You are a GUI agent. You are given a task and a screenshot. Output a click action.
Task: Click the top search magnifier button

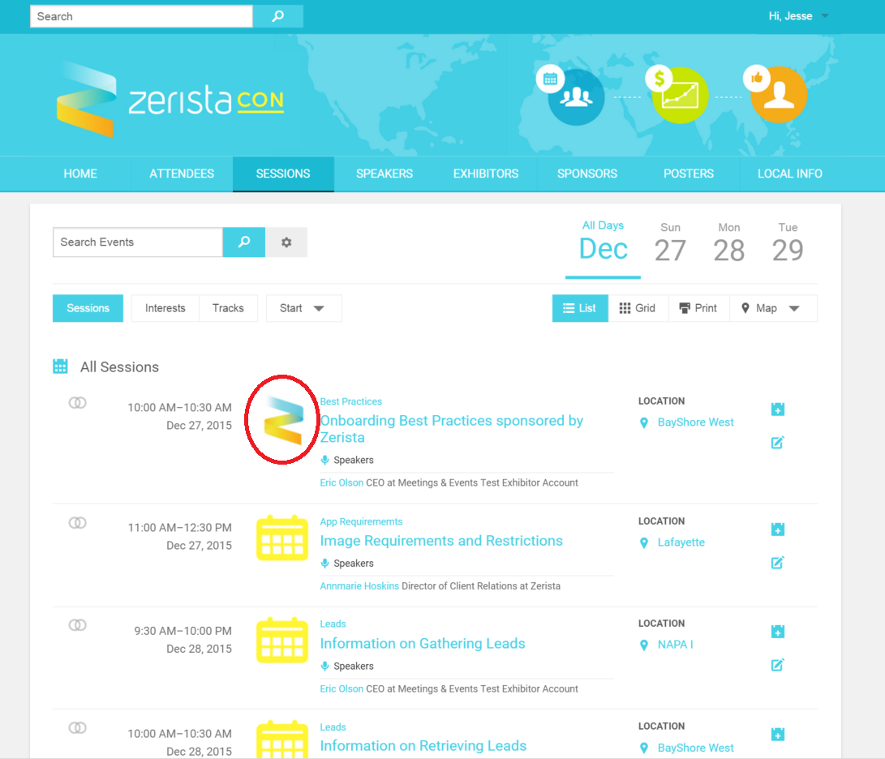[277, 16]
